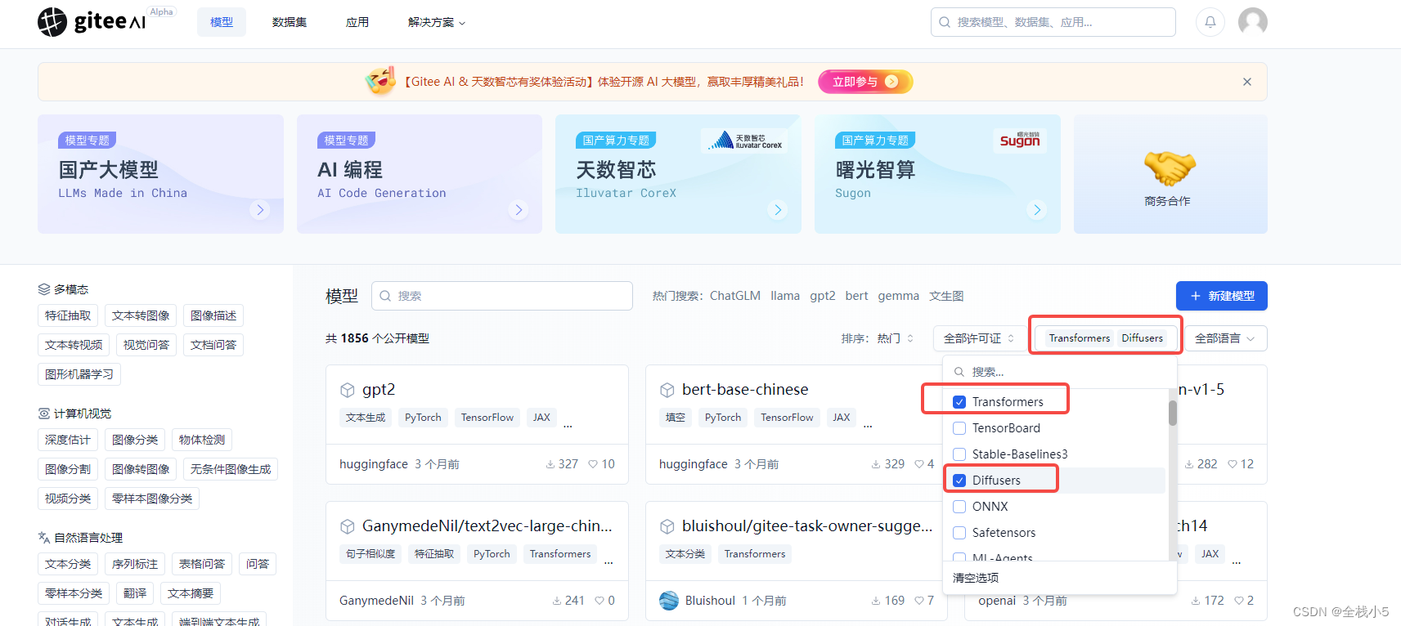The image size is (1401, 626).
Task: Switch to the 模型 tab
Action: [x=222, y=22]
